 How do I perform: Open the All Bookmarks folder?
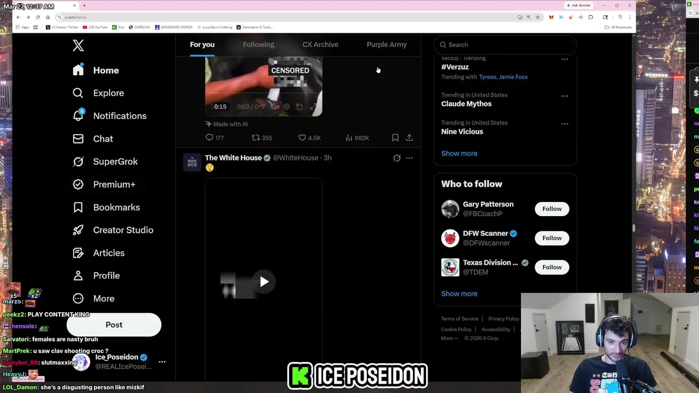pos(619,27)
